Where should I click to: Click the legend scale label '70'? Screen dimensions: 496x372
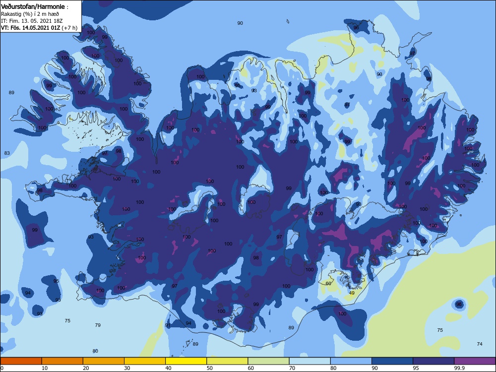coord(292,368)
